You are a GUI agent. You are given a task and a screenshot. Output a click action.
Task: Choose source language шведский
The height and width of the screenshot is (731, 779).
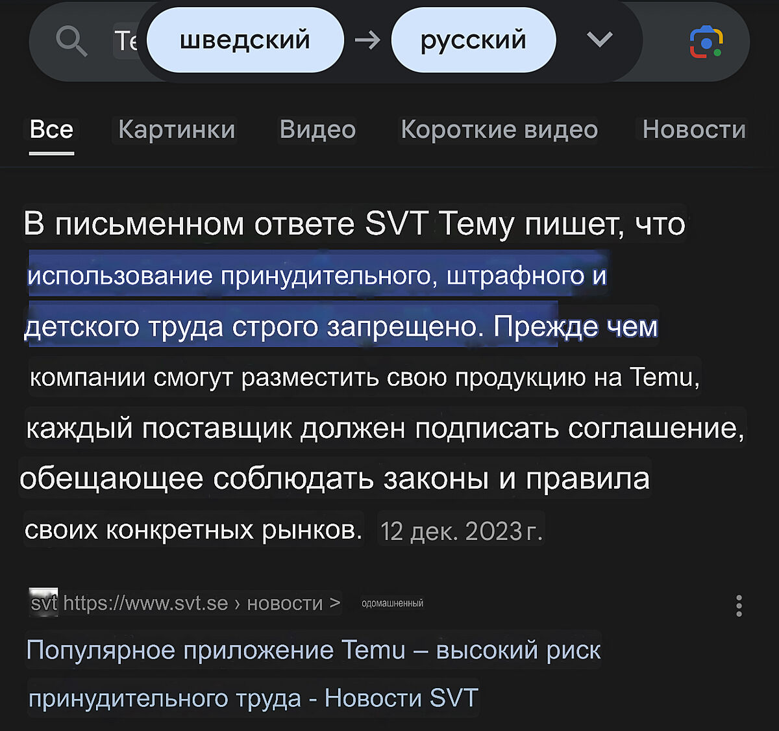coord(245,40)
